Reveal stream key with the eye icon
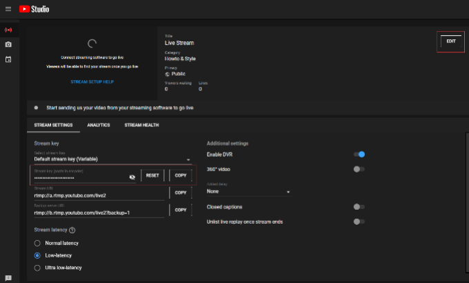Viewport: 469px width, 283px height. coord(132,177)
